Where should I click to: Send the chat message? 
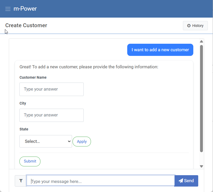click(186, 181)
